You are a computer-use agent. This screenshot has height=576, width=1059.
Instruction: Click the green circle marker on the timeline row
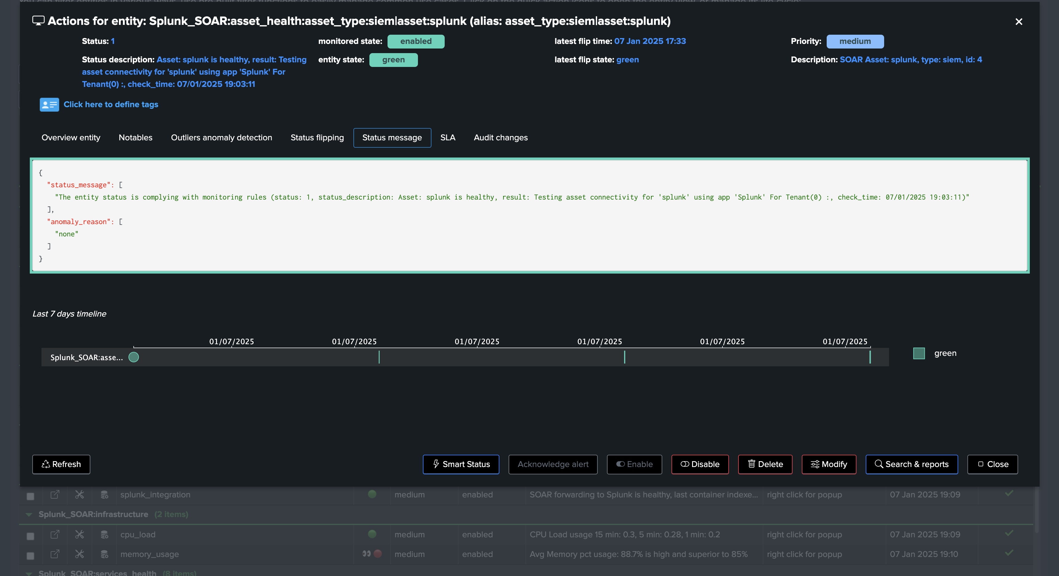coord(134,357)
